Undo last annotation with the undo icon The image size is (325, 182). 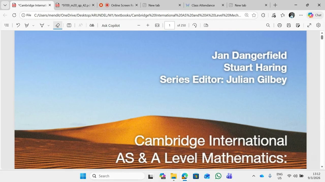pos(18,25)
